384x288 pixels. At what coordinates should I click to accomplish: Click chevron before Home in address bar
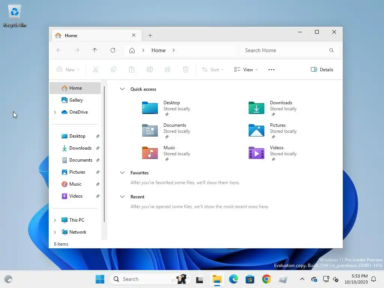tap(143, 50)
